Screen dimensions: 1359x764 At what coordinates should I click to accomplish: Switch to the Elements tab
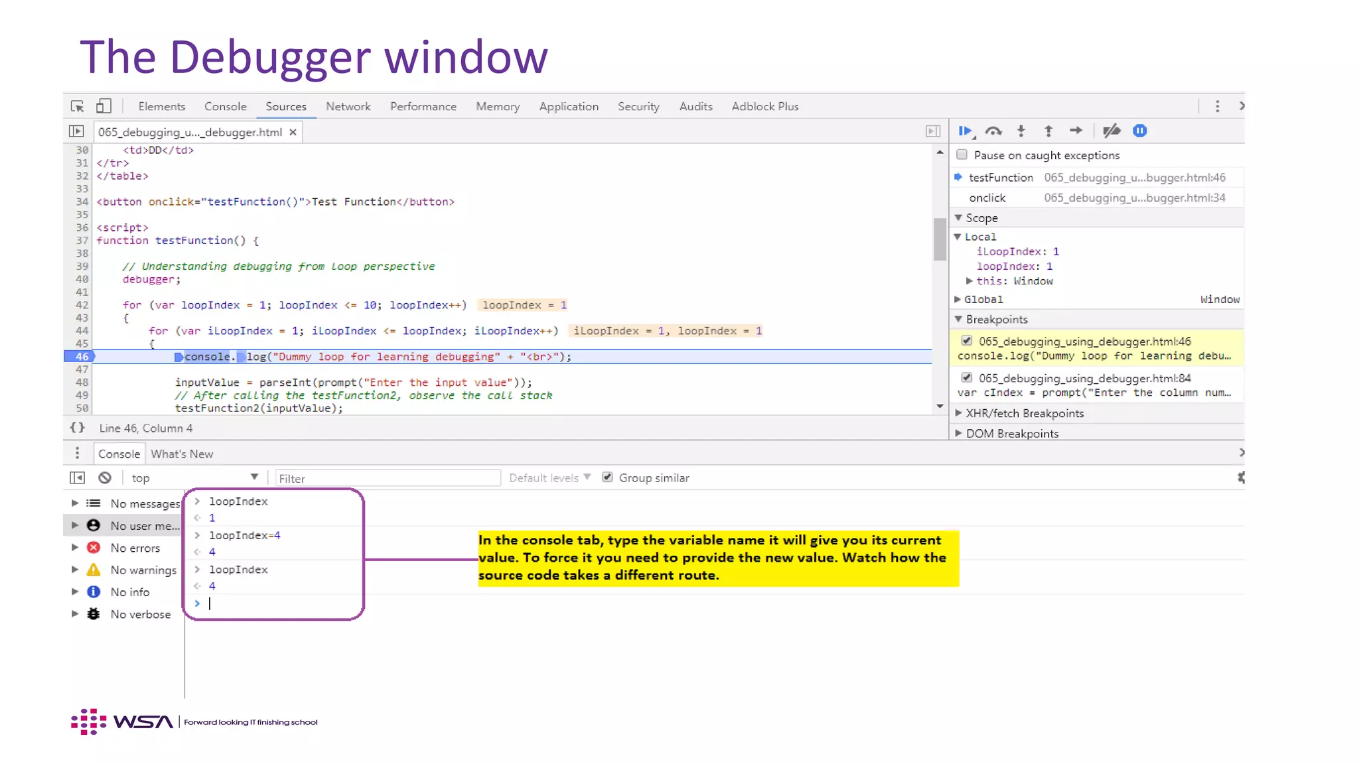[x=162, y=106]
